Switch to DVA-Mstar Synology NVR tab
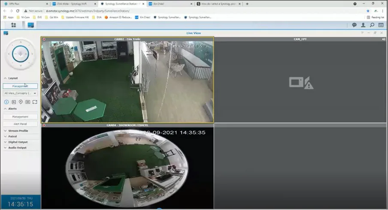This screenshot has width=388, height=210. tap(73, 4)
